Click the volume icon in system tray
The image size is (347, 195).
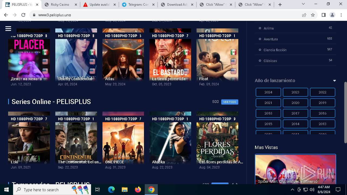point(312,190)
